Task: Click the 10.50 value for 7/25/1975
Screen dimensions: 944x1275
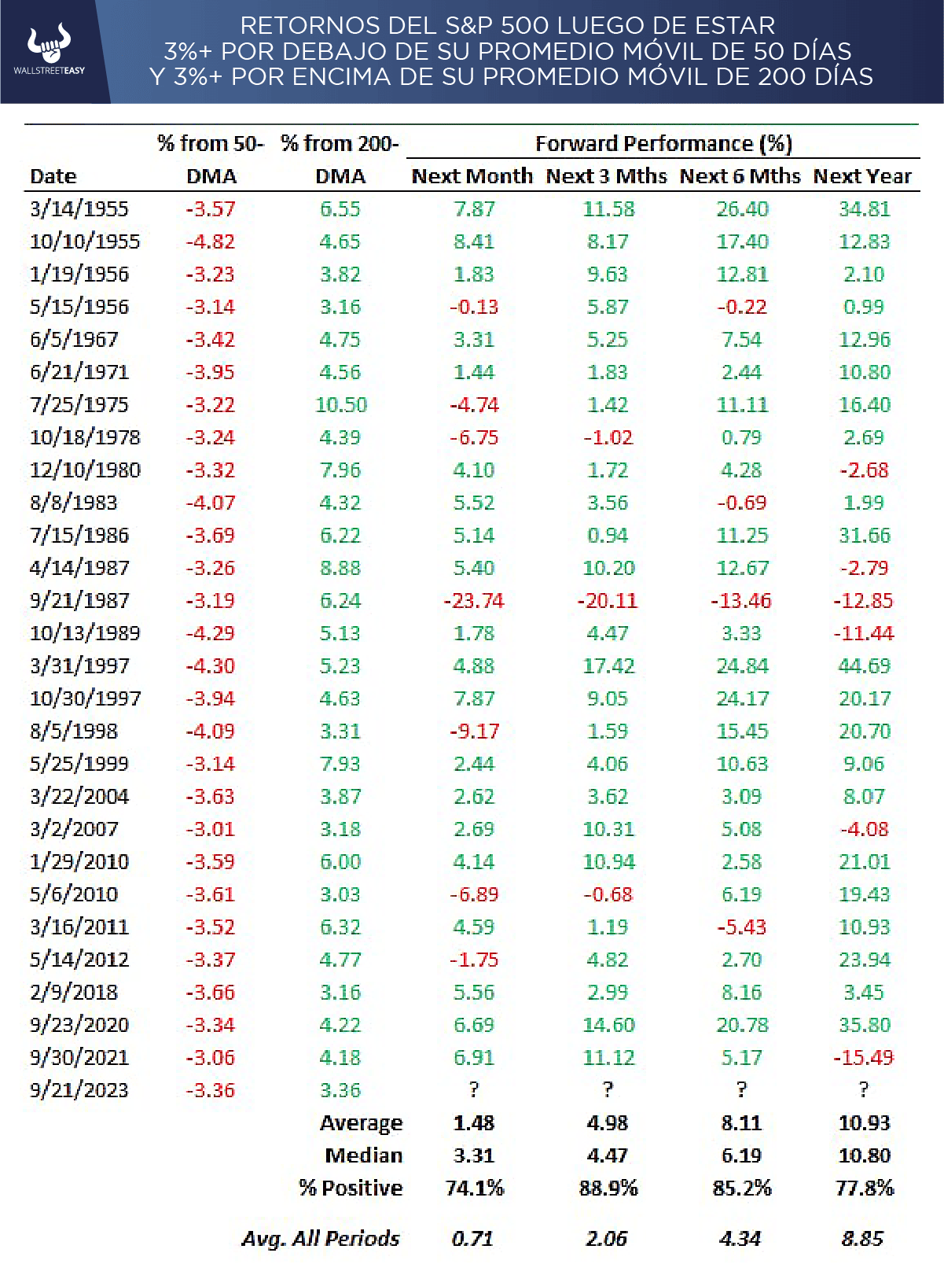Action: click(341, 405)
